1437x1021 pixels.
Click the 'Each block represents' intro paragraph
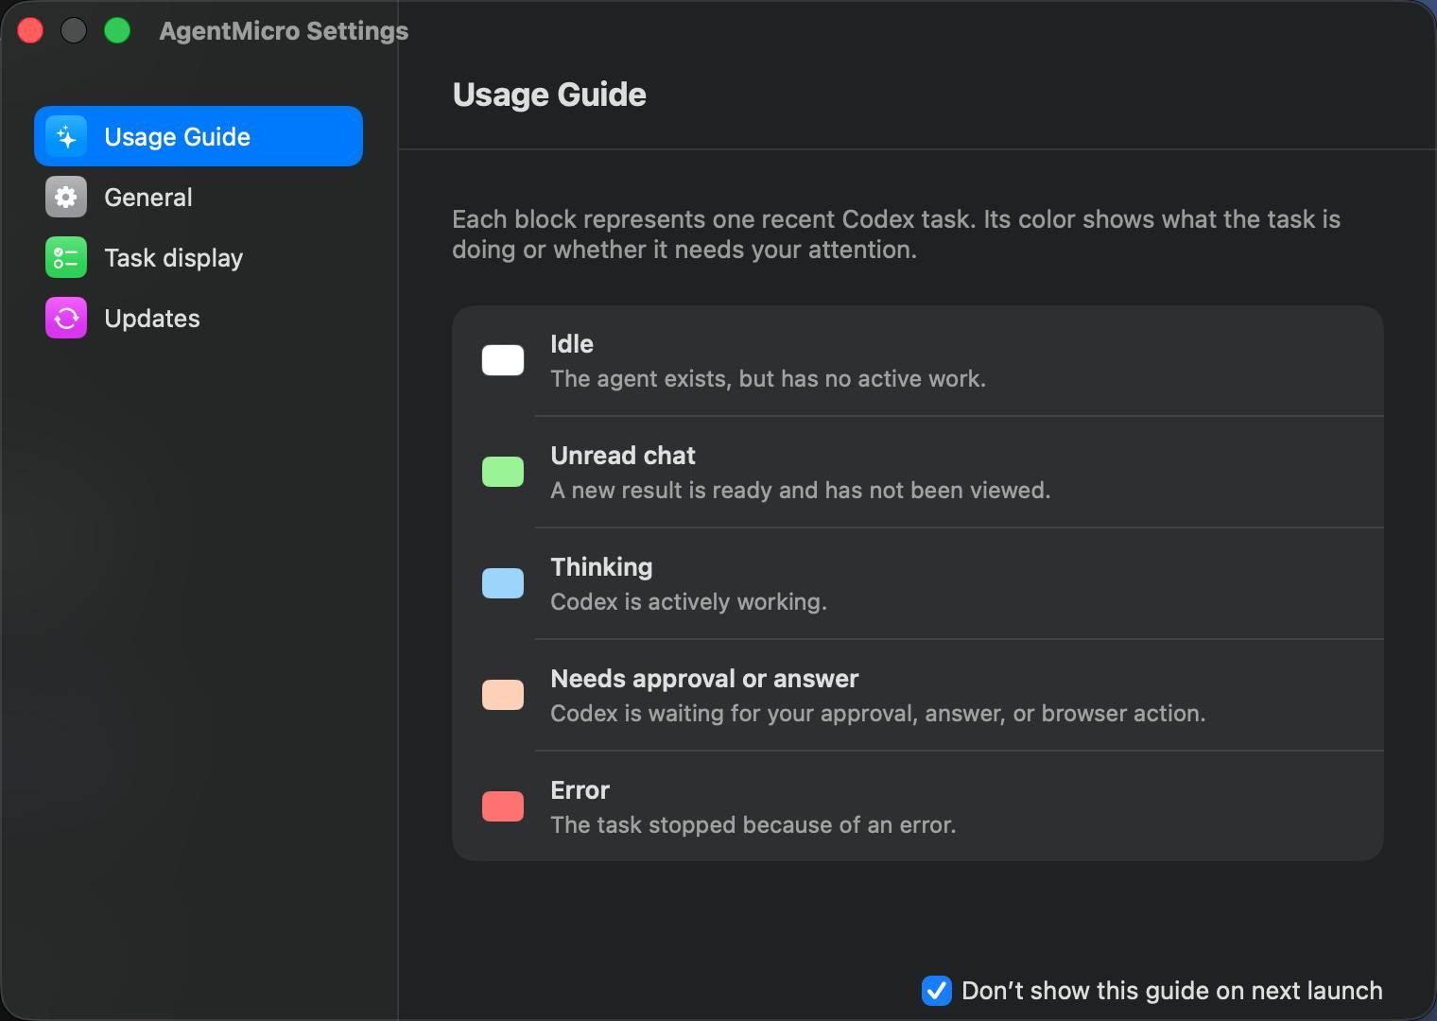click(896, 234)
